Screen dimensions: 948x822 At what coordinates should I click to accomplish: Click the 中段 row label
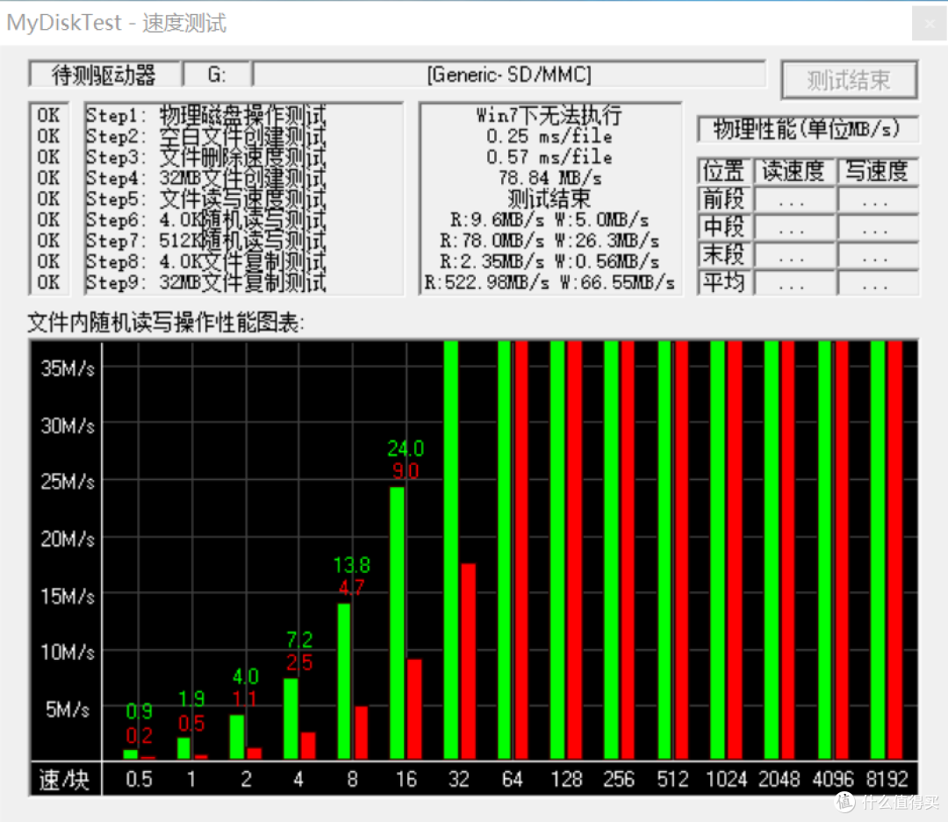coord(723,226)
